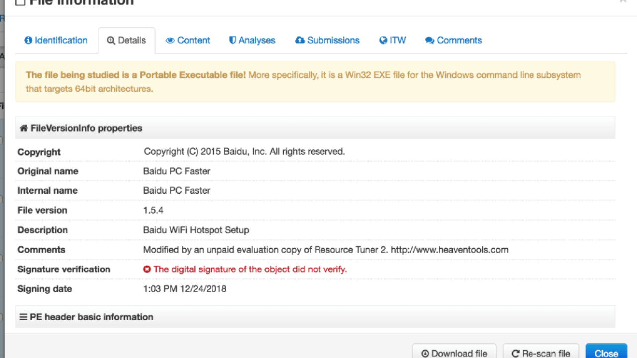Screen dimensions: 637x358
Task: Click the Signature verification label
Action: pos(64,269)
